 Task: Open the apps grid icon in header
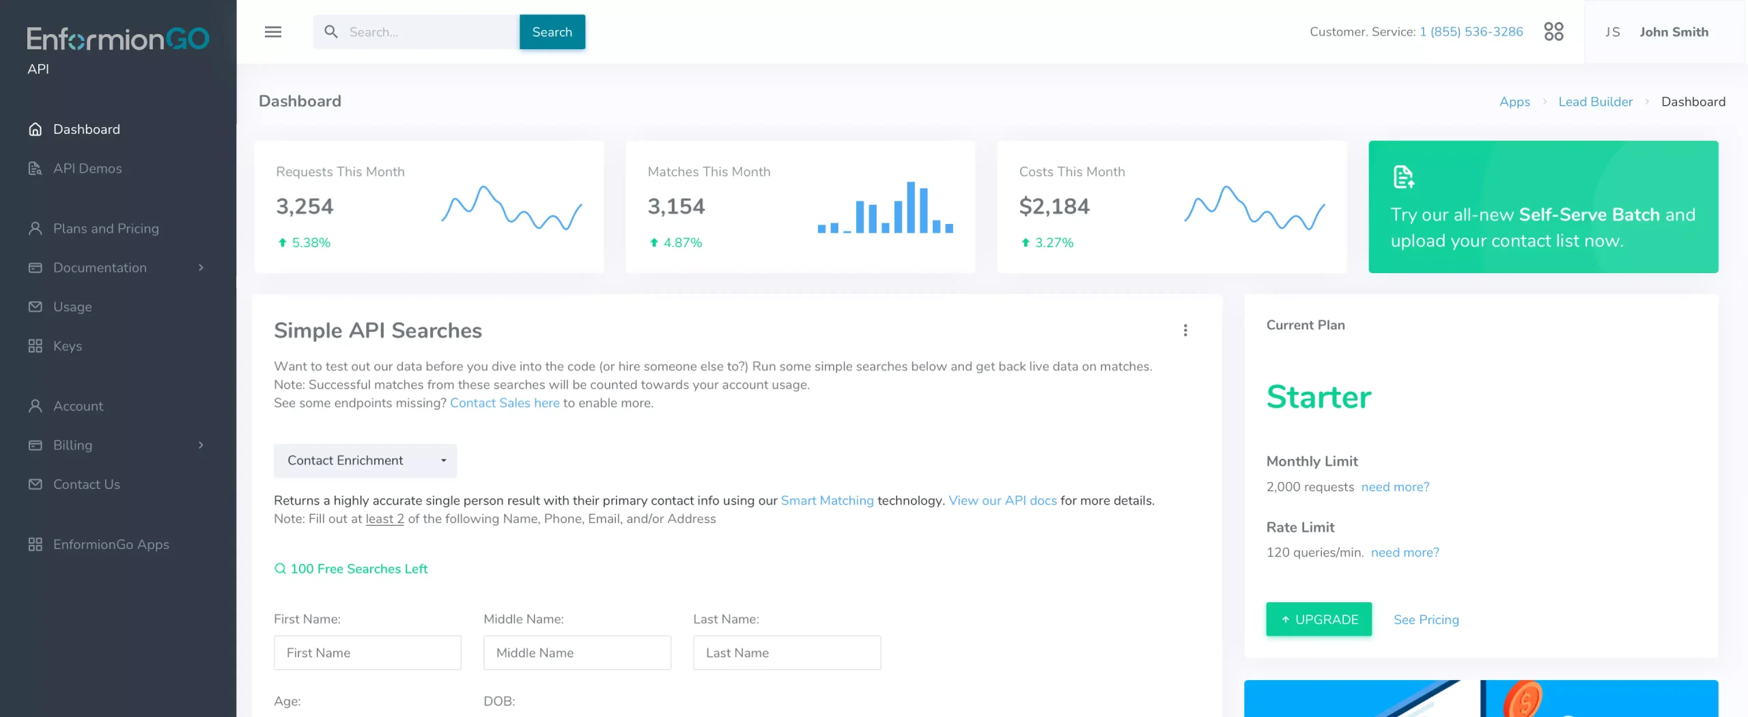(x=1553, y=31)
